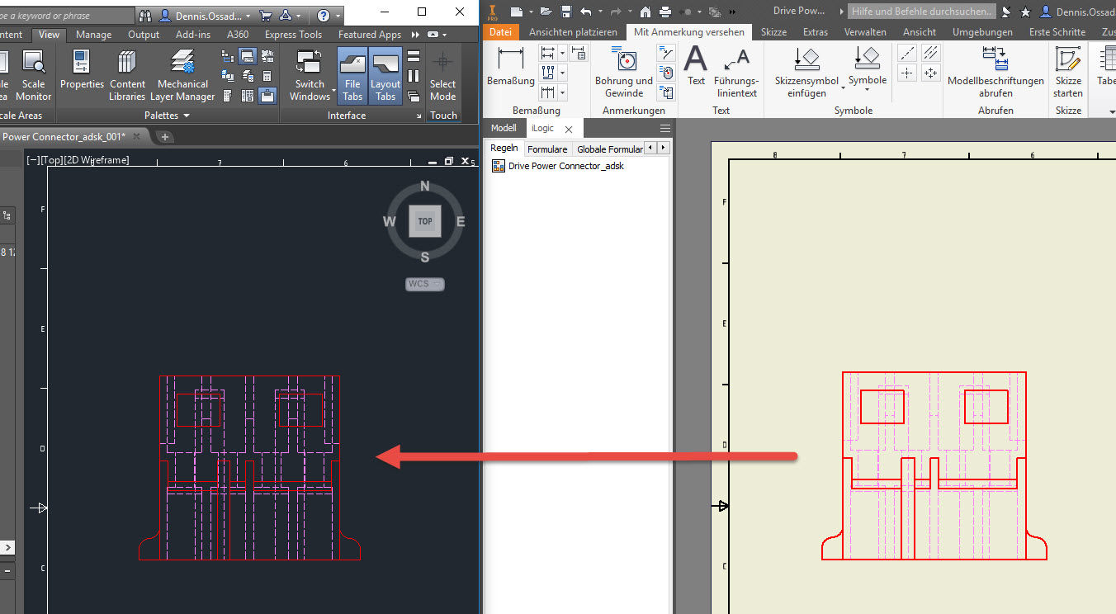Image resolution: width=1116 pixels, height=614 pixels.
Task: Select Bohrung und Gewinde annotation tool
Action: tap(624, 73)
